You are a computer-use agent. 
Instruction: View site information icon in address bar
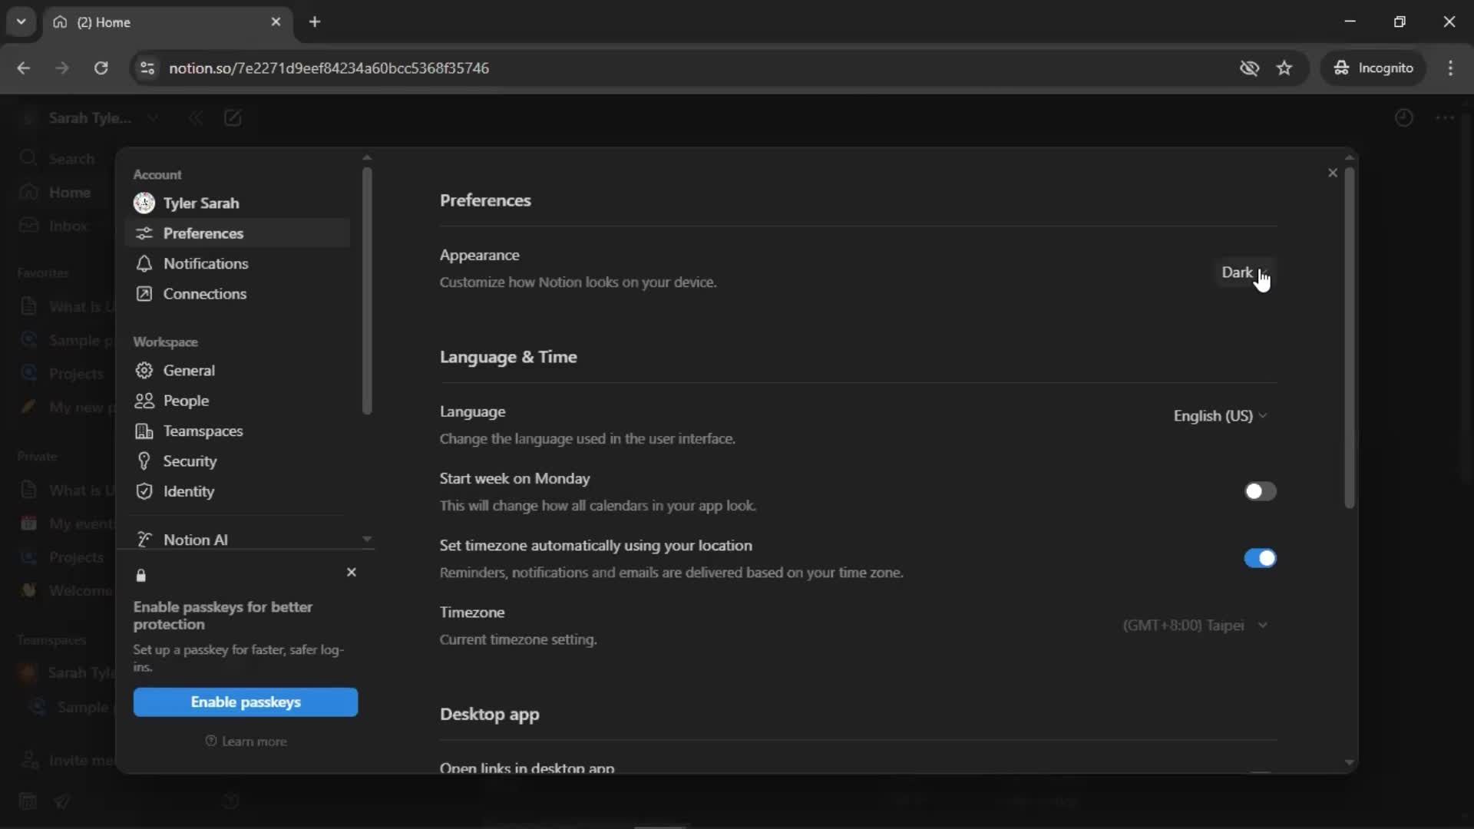(147, 68)
